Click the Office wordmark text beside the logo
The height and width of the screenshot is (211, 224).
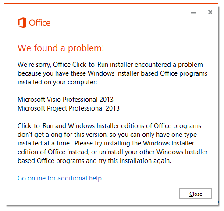(x=39, y=23)
